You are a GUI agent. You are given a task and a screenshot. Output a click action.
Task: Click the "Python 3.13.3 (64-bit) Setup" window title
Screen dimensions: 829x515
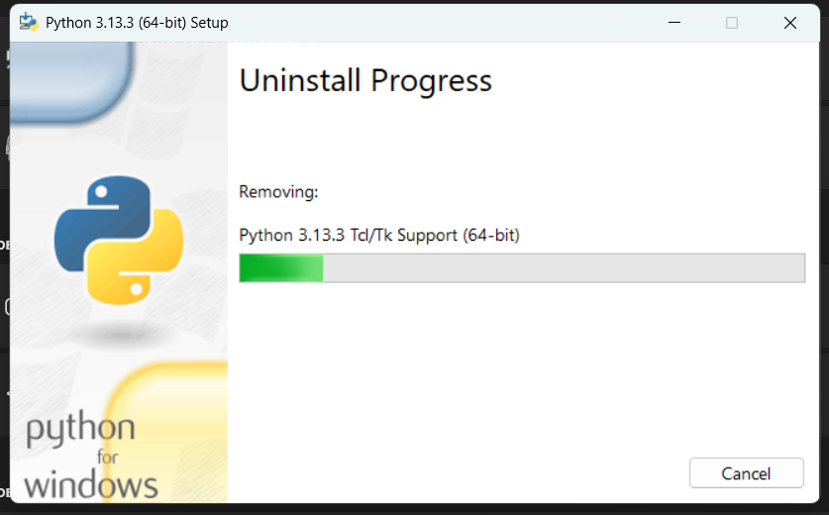click(137, 23)
